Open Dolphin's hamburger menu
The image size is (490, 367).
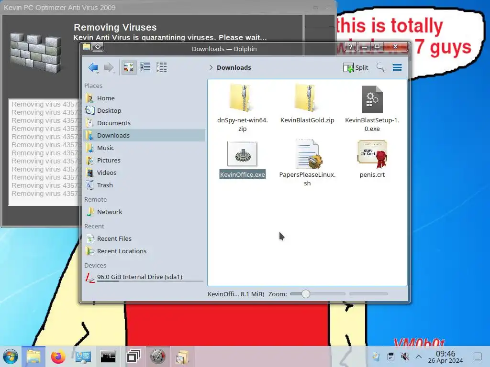click(397, 67)
